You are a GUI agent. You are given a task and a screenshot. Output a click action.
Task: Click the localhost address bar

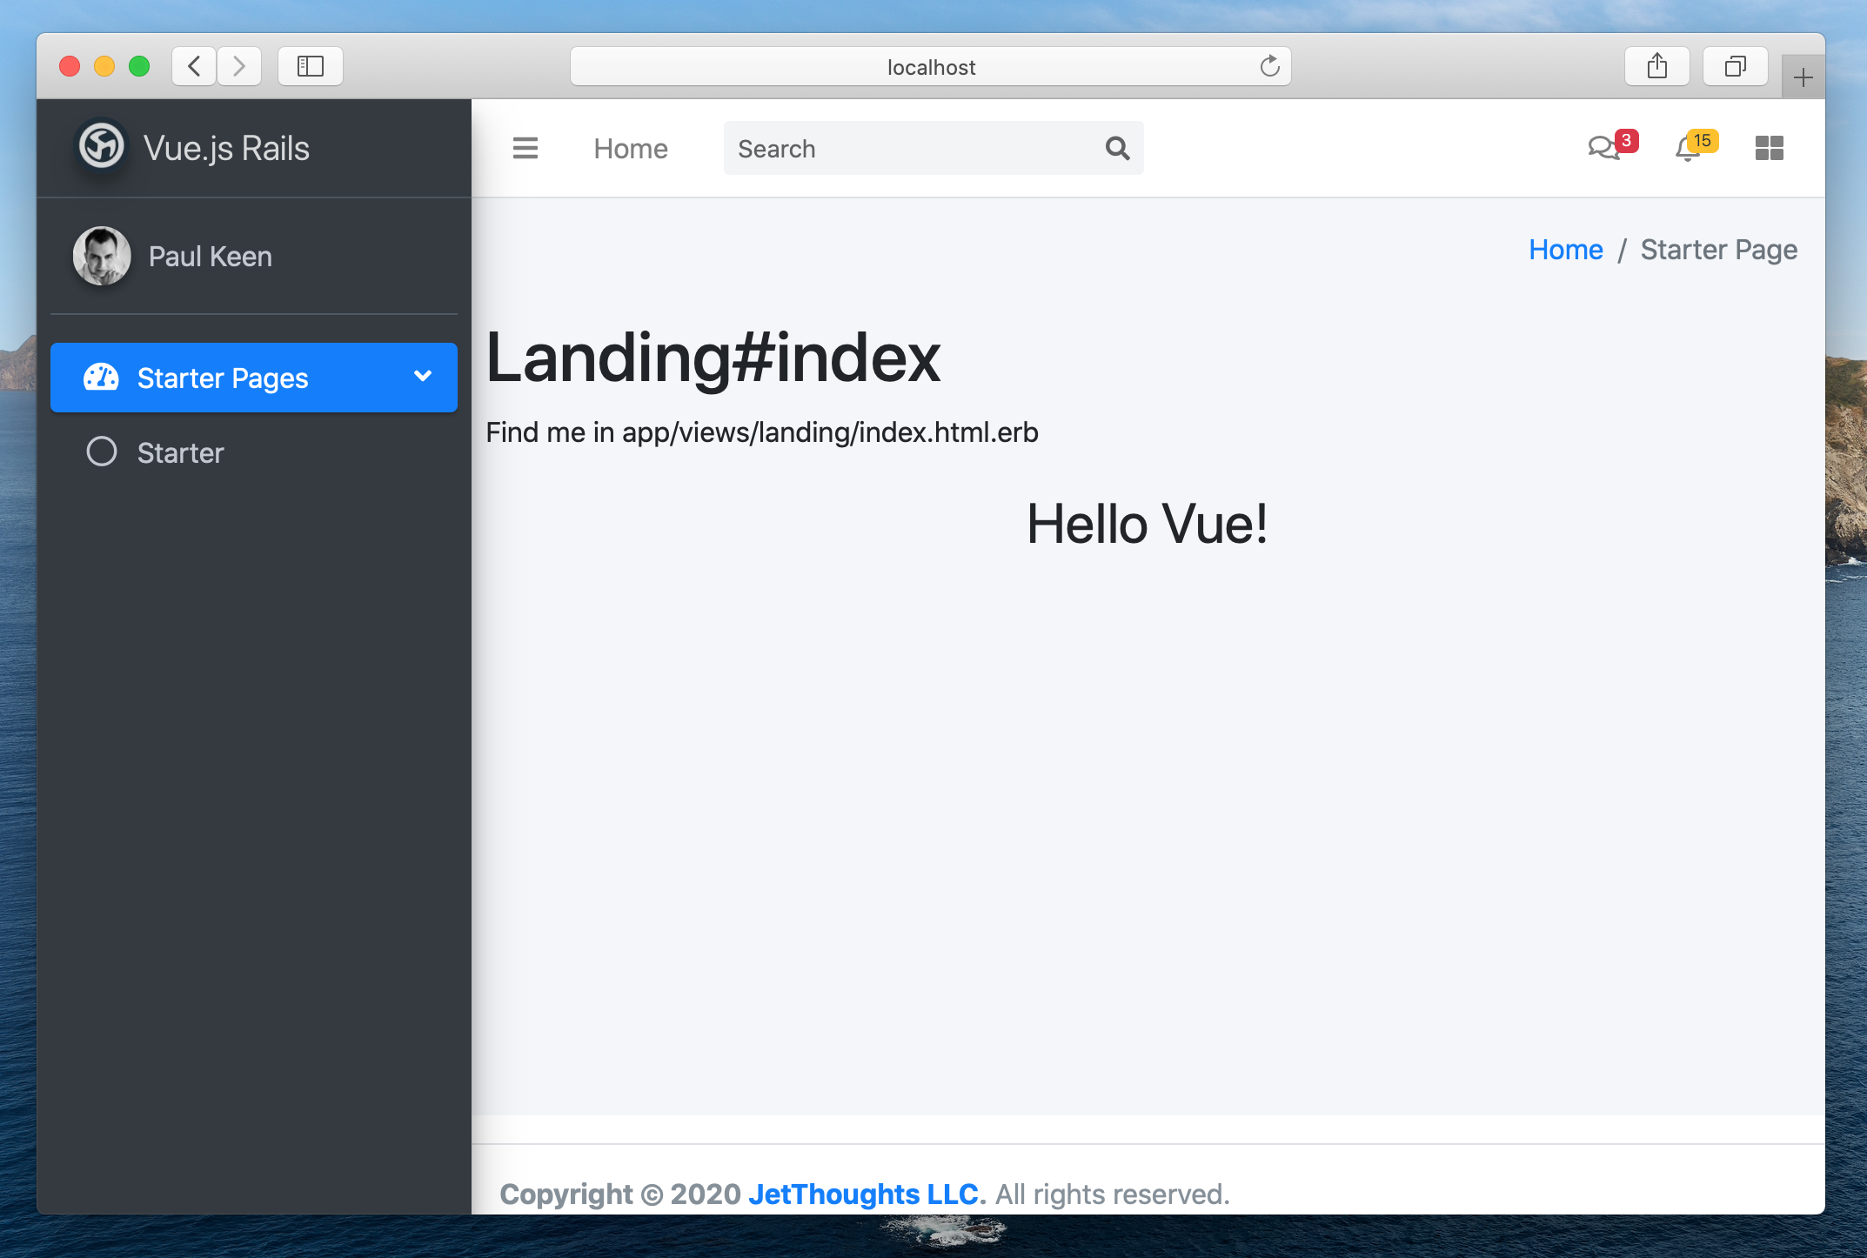931,67
